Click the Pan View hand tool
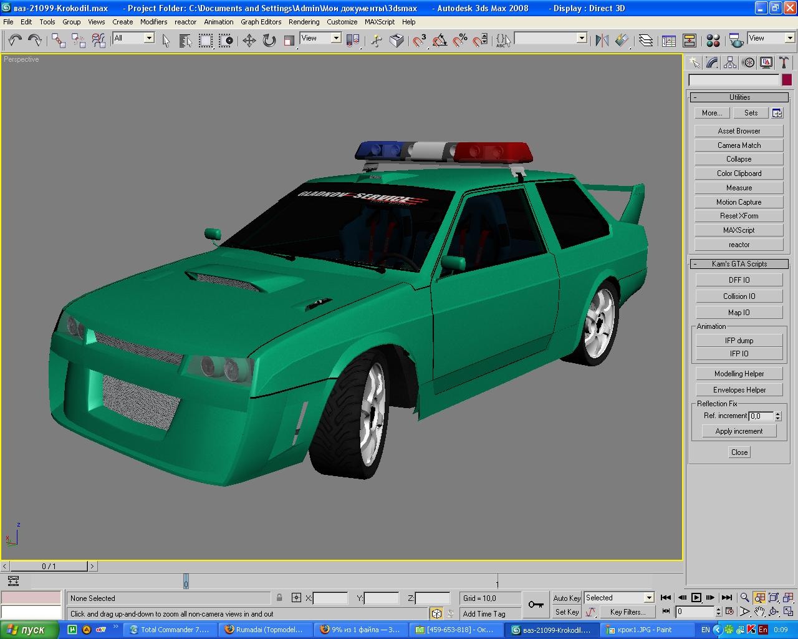Screen dimensions: 798x639 [759, 612]
